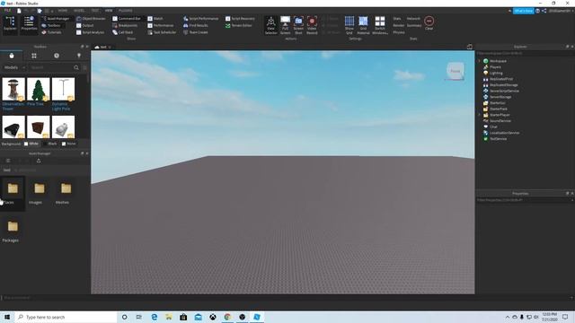Select Pine Tree model thumbnail

pyautogui.click(x=38, y=89)
